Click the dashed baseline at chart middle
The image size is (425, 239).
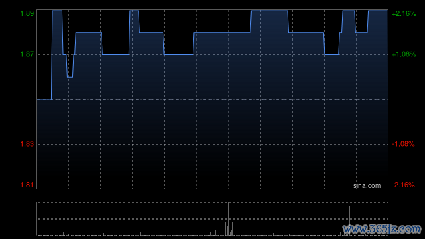(212, 100)
